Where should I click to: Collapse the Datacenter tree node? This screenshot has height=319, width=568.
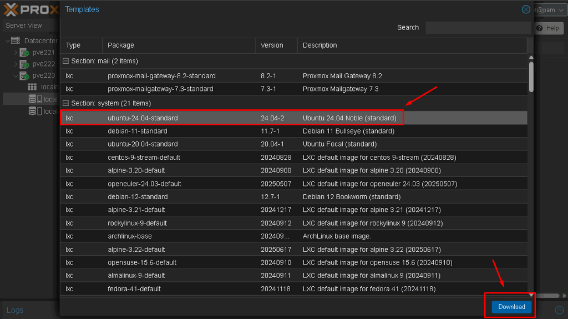pos(7,40)
